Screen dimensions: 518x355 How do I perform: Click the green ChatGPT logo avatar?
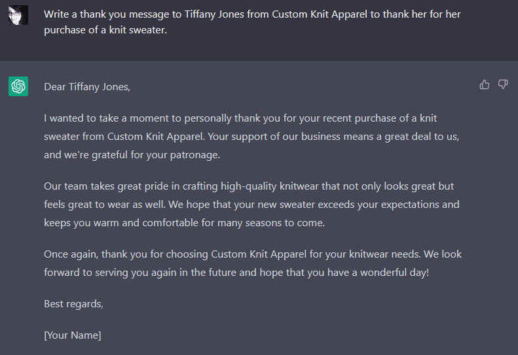(18, 86)
